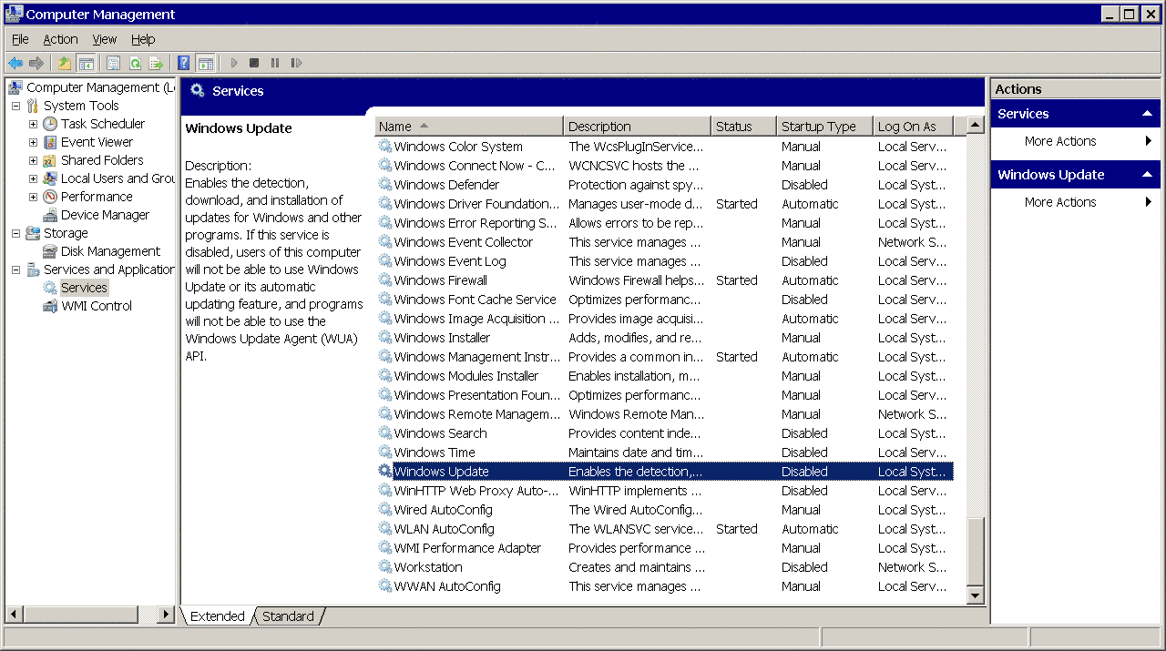Select the Windows Time service row
The image size is (1166, 651).
coord(665,453)
